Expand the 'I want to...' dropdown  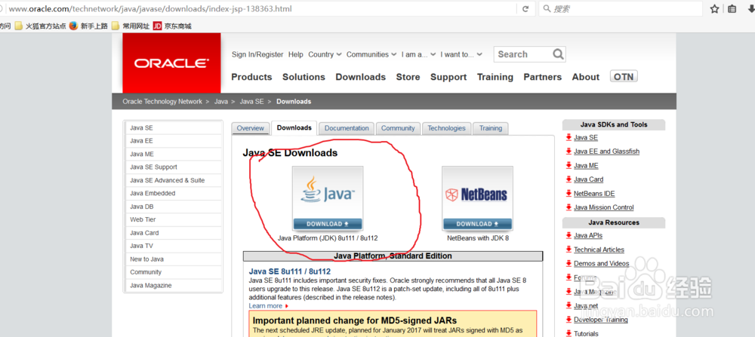coord(461,54)
